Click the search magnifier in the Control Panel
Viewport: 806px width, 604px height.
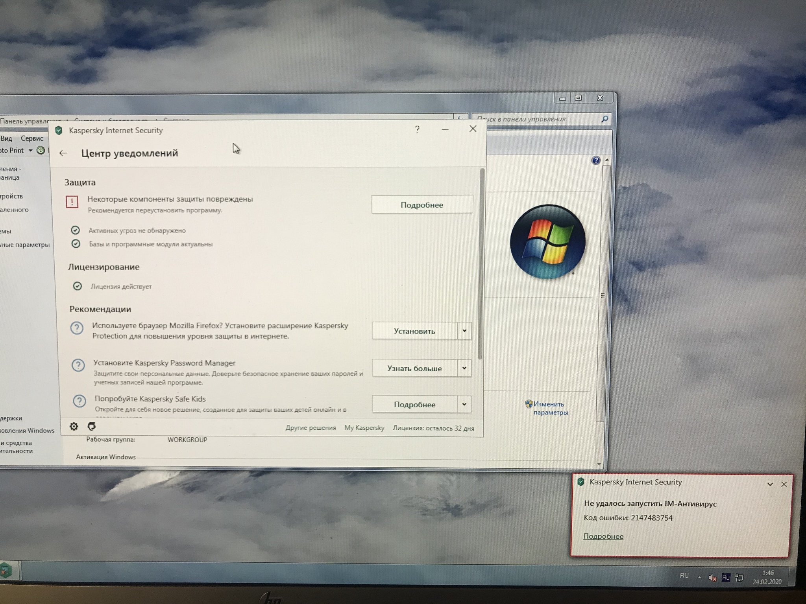[604, 119]
